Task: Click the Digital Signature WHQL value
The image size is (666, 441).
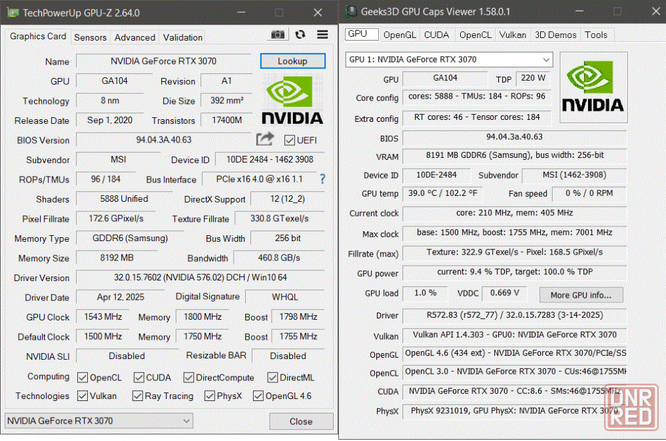Action: (x=285, y=297)
